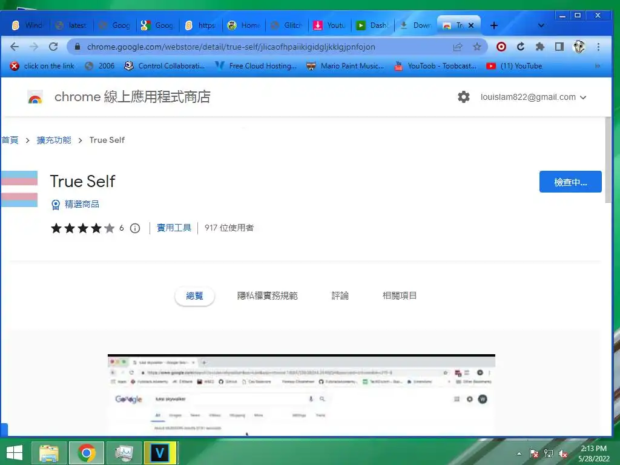620x465 pixels.
Task: Open the 2006 bookmark
Action: tap(100, 66)
